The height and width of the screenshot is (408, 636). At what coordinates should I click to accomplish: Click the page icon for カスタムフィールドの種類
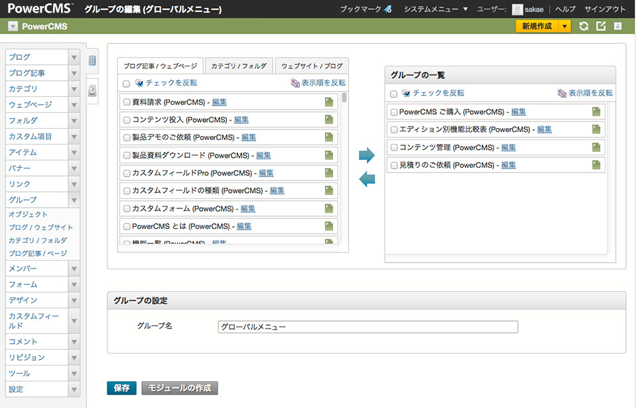click(x=329, y=190)
